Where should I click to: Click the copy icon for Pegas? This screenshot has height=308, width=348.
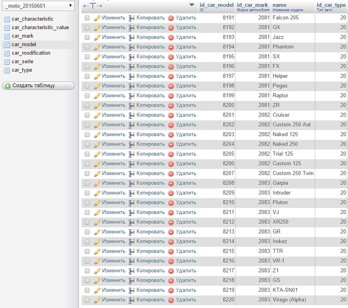click(x=132, y=86)
